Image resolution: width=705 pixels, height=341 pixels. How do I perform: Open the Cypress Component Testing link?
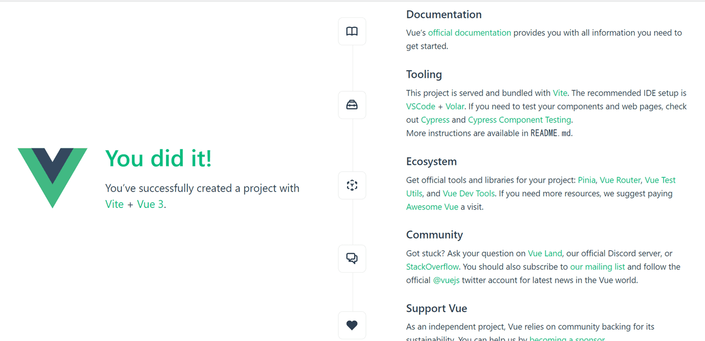pyautogui.click(x=519, y=120)
